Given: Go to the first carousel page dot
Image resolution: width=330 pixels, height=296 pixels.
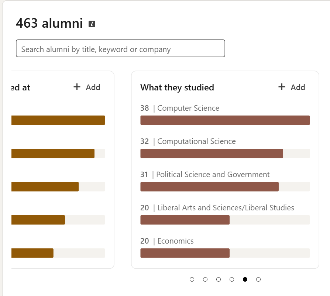Looking at the screenshot, I should 192,279.
